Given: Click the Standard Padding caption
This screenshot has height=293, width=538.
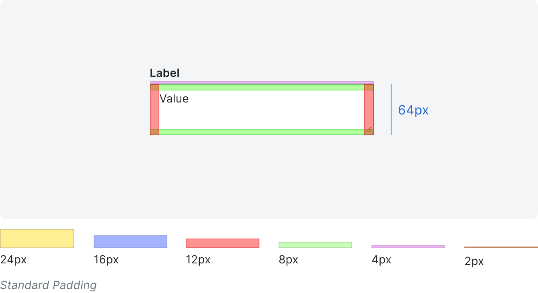Looking at the screenshot, I should click(48, 285).
